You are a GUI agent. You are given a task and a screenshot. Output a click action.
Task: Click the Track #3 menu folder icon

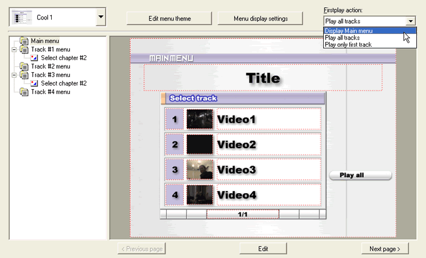click(x=24, y=75)
